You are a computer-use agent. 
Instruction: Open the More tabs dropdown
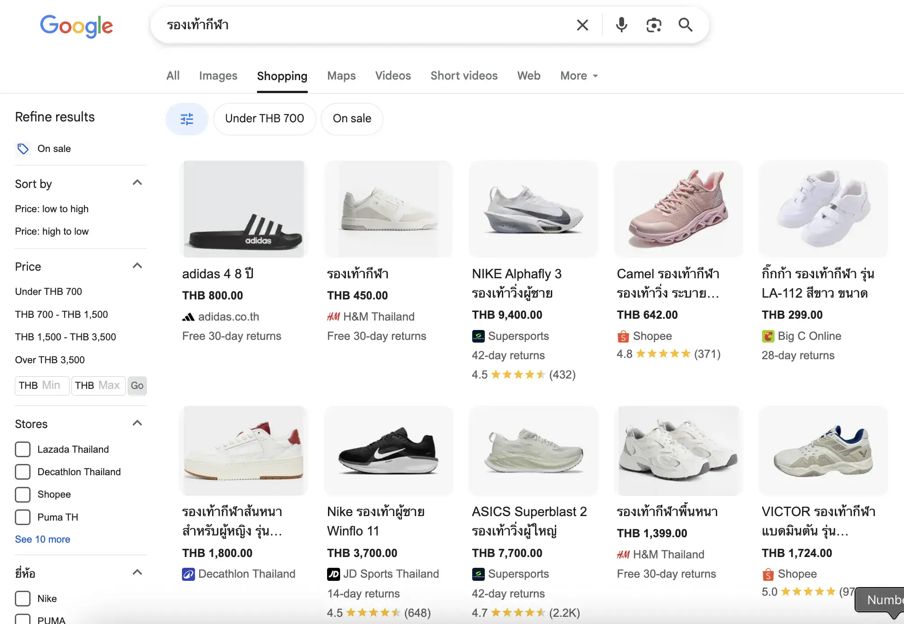coord(578,76)
